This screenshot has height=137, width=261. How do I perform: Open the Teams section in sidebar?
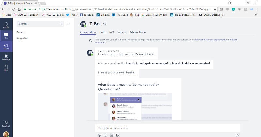pos(6,46)
